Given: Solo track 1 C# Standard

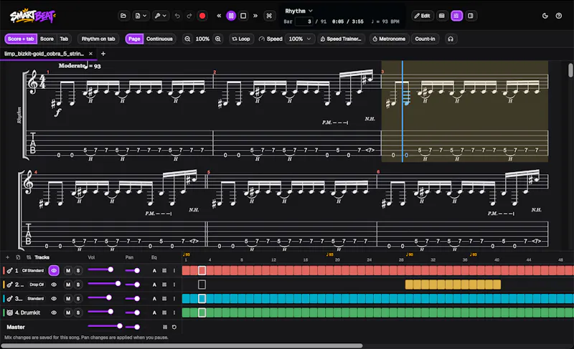Looking at the screenshot, I should tap(78, 270).
